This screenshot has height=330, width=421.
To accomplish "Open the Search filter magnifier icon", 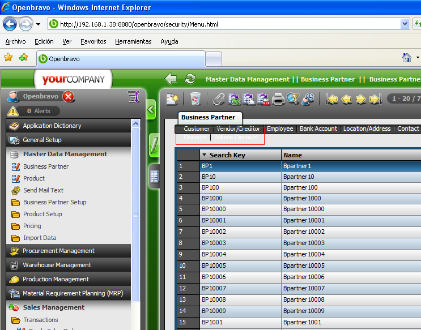I will coord(293,99).
